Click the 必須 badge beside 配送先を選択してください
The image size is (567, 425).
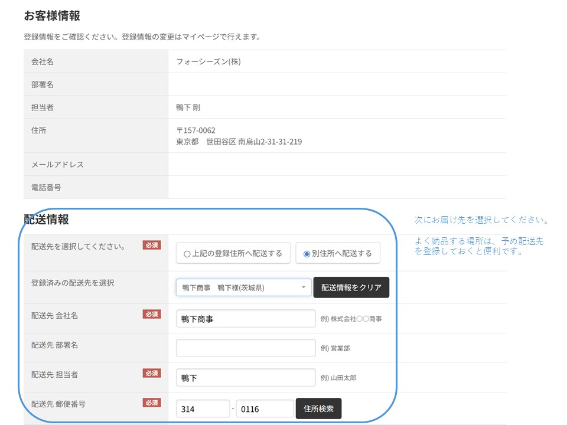point(152,246)
